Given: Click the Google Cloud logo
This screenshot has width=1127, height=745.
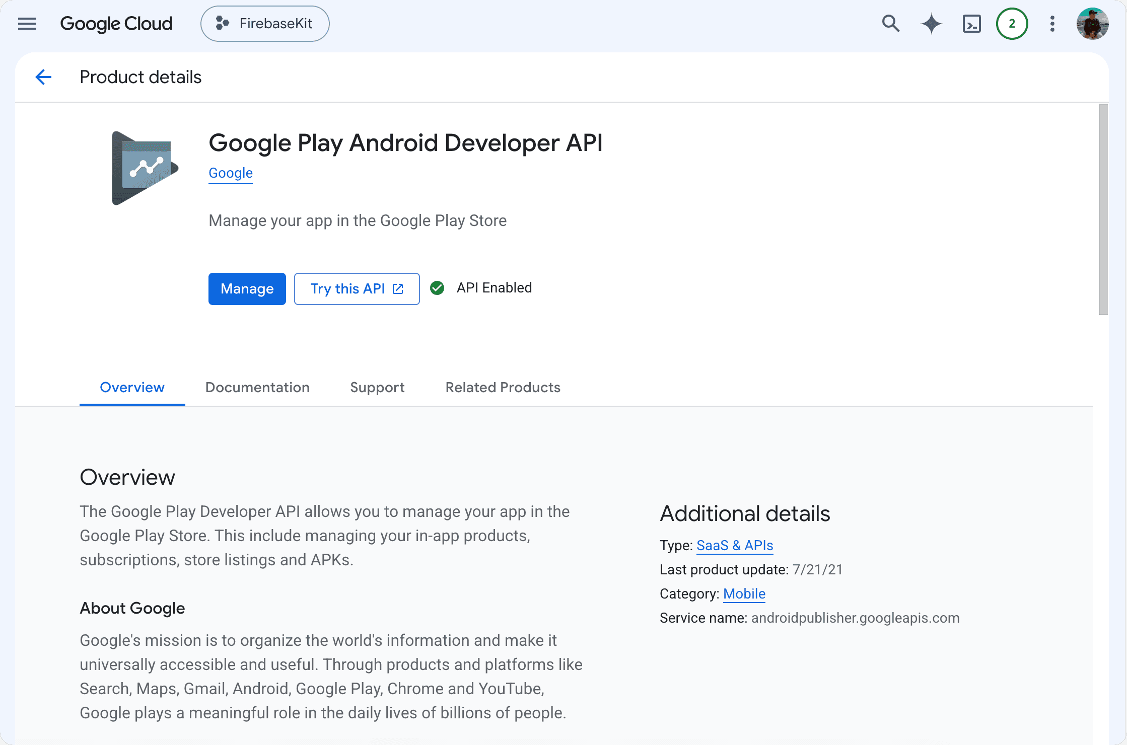Looking at the screenshot, I should pyautogui.click(x=116, y=24).
